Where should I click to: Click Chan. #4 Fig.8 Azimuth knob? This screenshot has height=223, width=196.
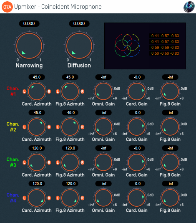pyautogui.click(x=70, y=198)
